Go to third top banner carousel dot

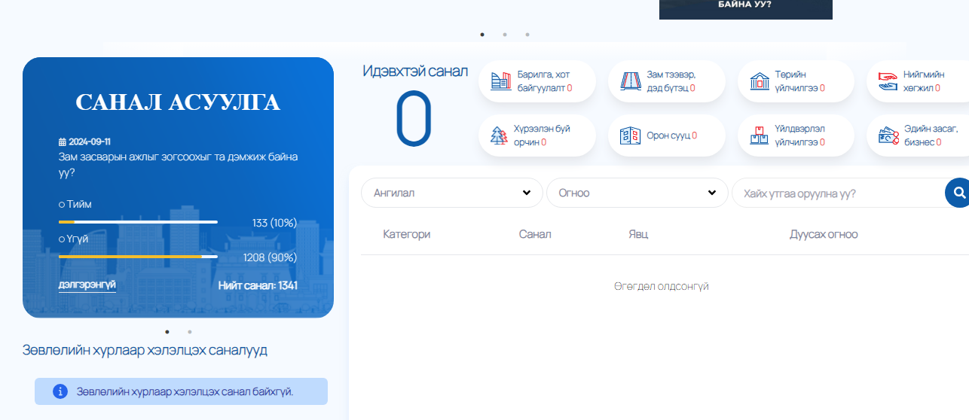pyautogui.click(x=527, y=34)
